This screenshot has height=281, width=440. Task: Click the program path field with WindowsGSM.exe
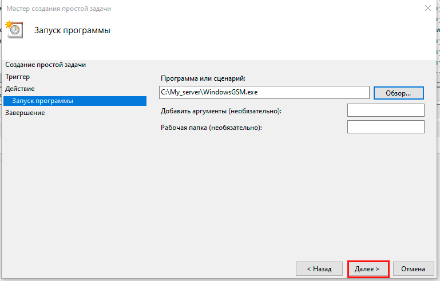[x=264, y=92]
